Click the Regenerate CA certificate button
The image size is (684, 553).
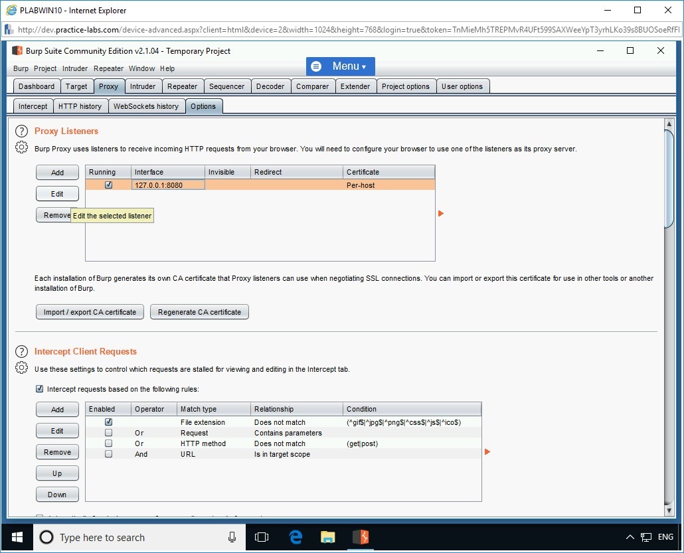coord(199,311)
